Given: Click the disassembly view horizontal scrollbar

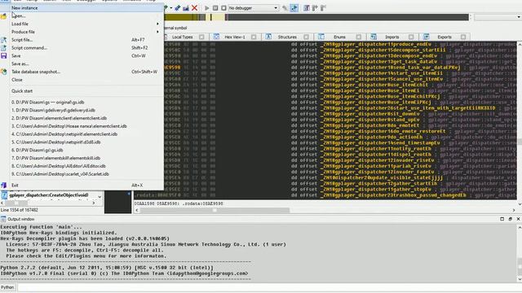Looking at the screenshot, I should [325, 210].
